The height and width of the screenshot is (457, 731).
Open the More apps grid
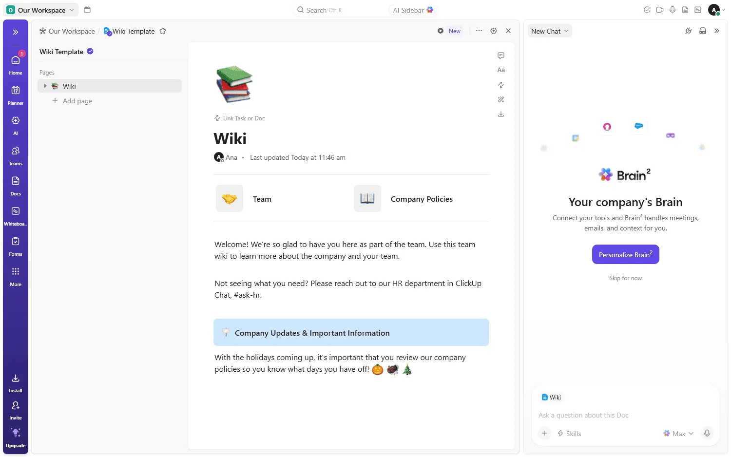pyautogui.click(x=16, y=276)
